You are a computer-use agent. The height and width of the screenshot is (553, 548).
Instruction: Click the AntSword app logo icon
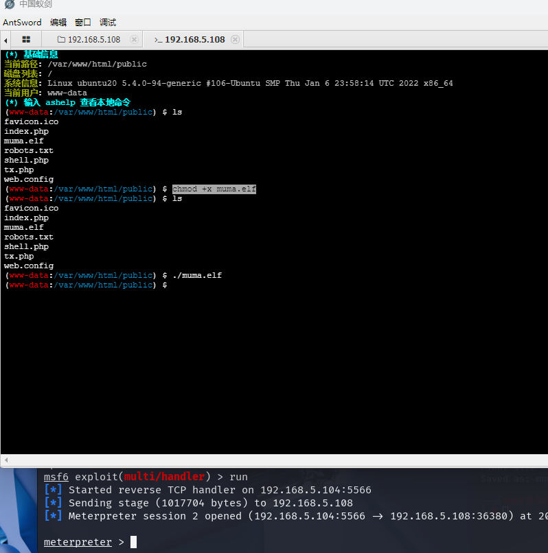point(10,4)
